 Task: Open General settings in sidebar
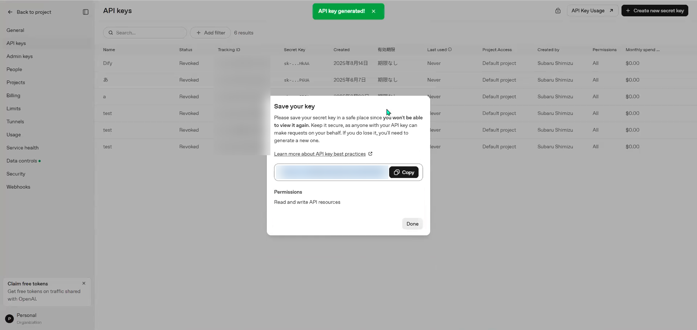pyautogui.click(x=15, y=30)
